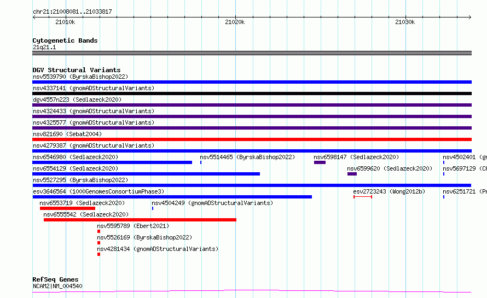Select the nsv4324433 purple variant bar
This screenshot has height=298, width=487.
252,116
